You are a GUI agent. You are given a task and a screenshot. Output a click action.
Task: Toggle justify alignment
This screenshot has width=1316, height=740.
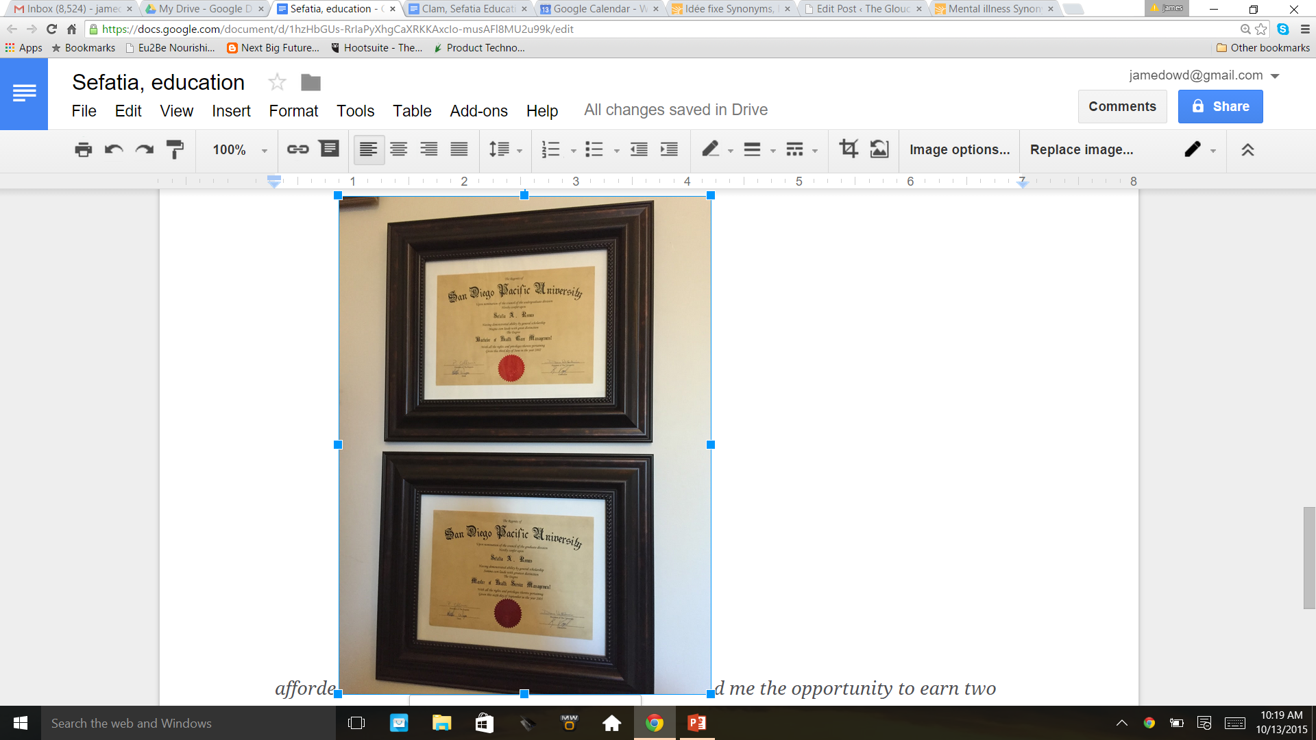pos(459,149)
